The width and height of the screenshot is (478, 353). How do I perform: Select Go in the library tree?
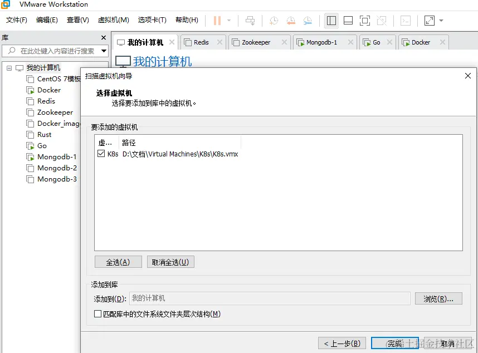coord(37,146)
